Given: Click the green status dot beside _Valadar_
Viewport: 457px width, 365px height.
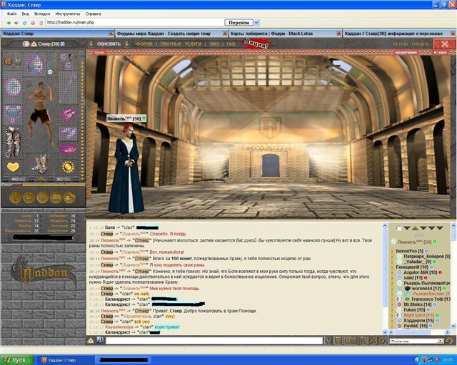Looking at the screenshot, I should point(434,262).
